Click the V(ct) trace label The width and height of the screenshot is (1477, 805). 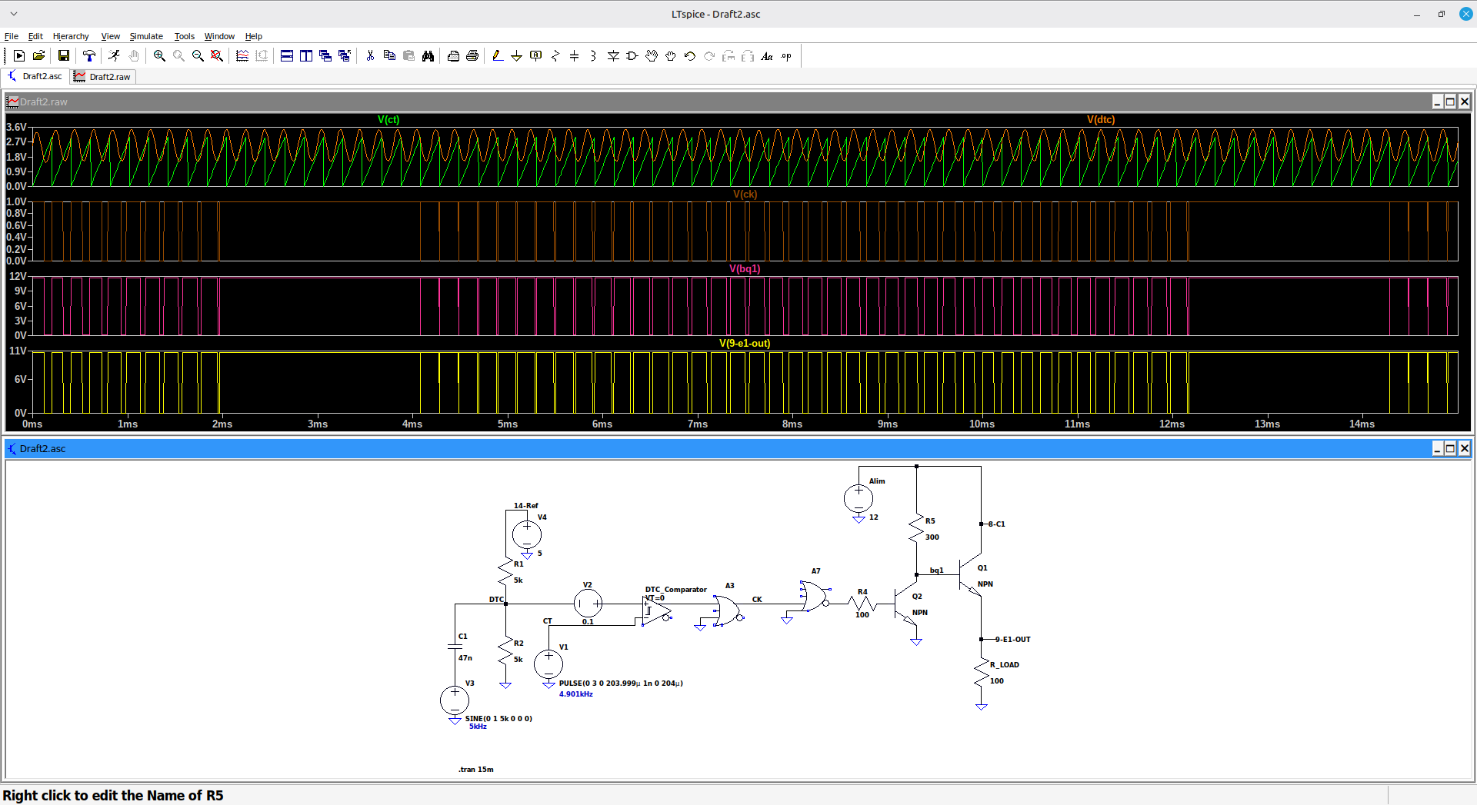[388, 119]
